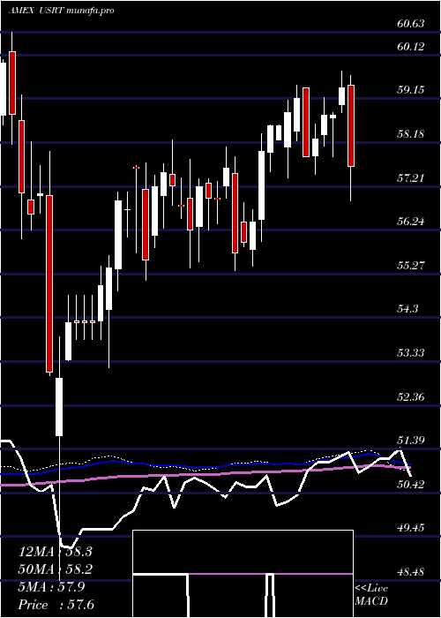Select the 60.12 price axis label
The height and width of the screenshot is (618, 441).
(411, 47)
